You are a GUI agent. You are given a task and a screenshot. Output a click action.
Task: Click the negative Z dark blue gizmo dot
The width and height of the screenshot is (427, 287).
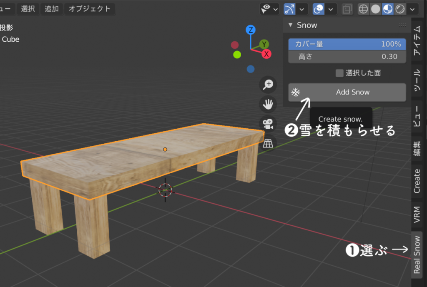click(x=251, y=69)
